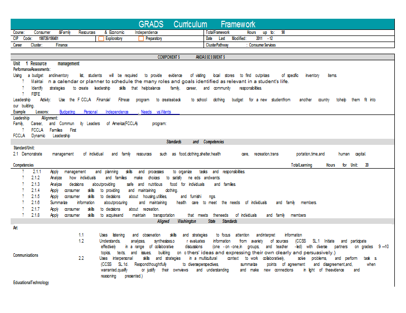The image size is (406, 313).
Task: Click the Course label in header table
Action: point(19,32)
